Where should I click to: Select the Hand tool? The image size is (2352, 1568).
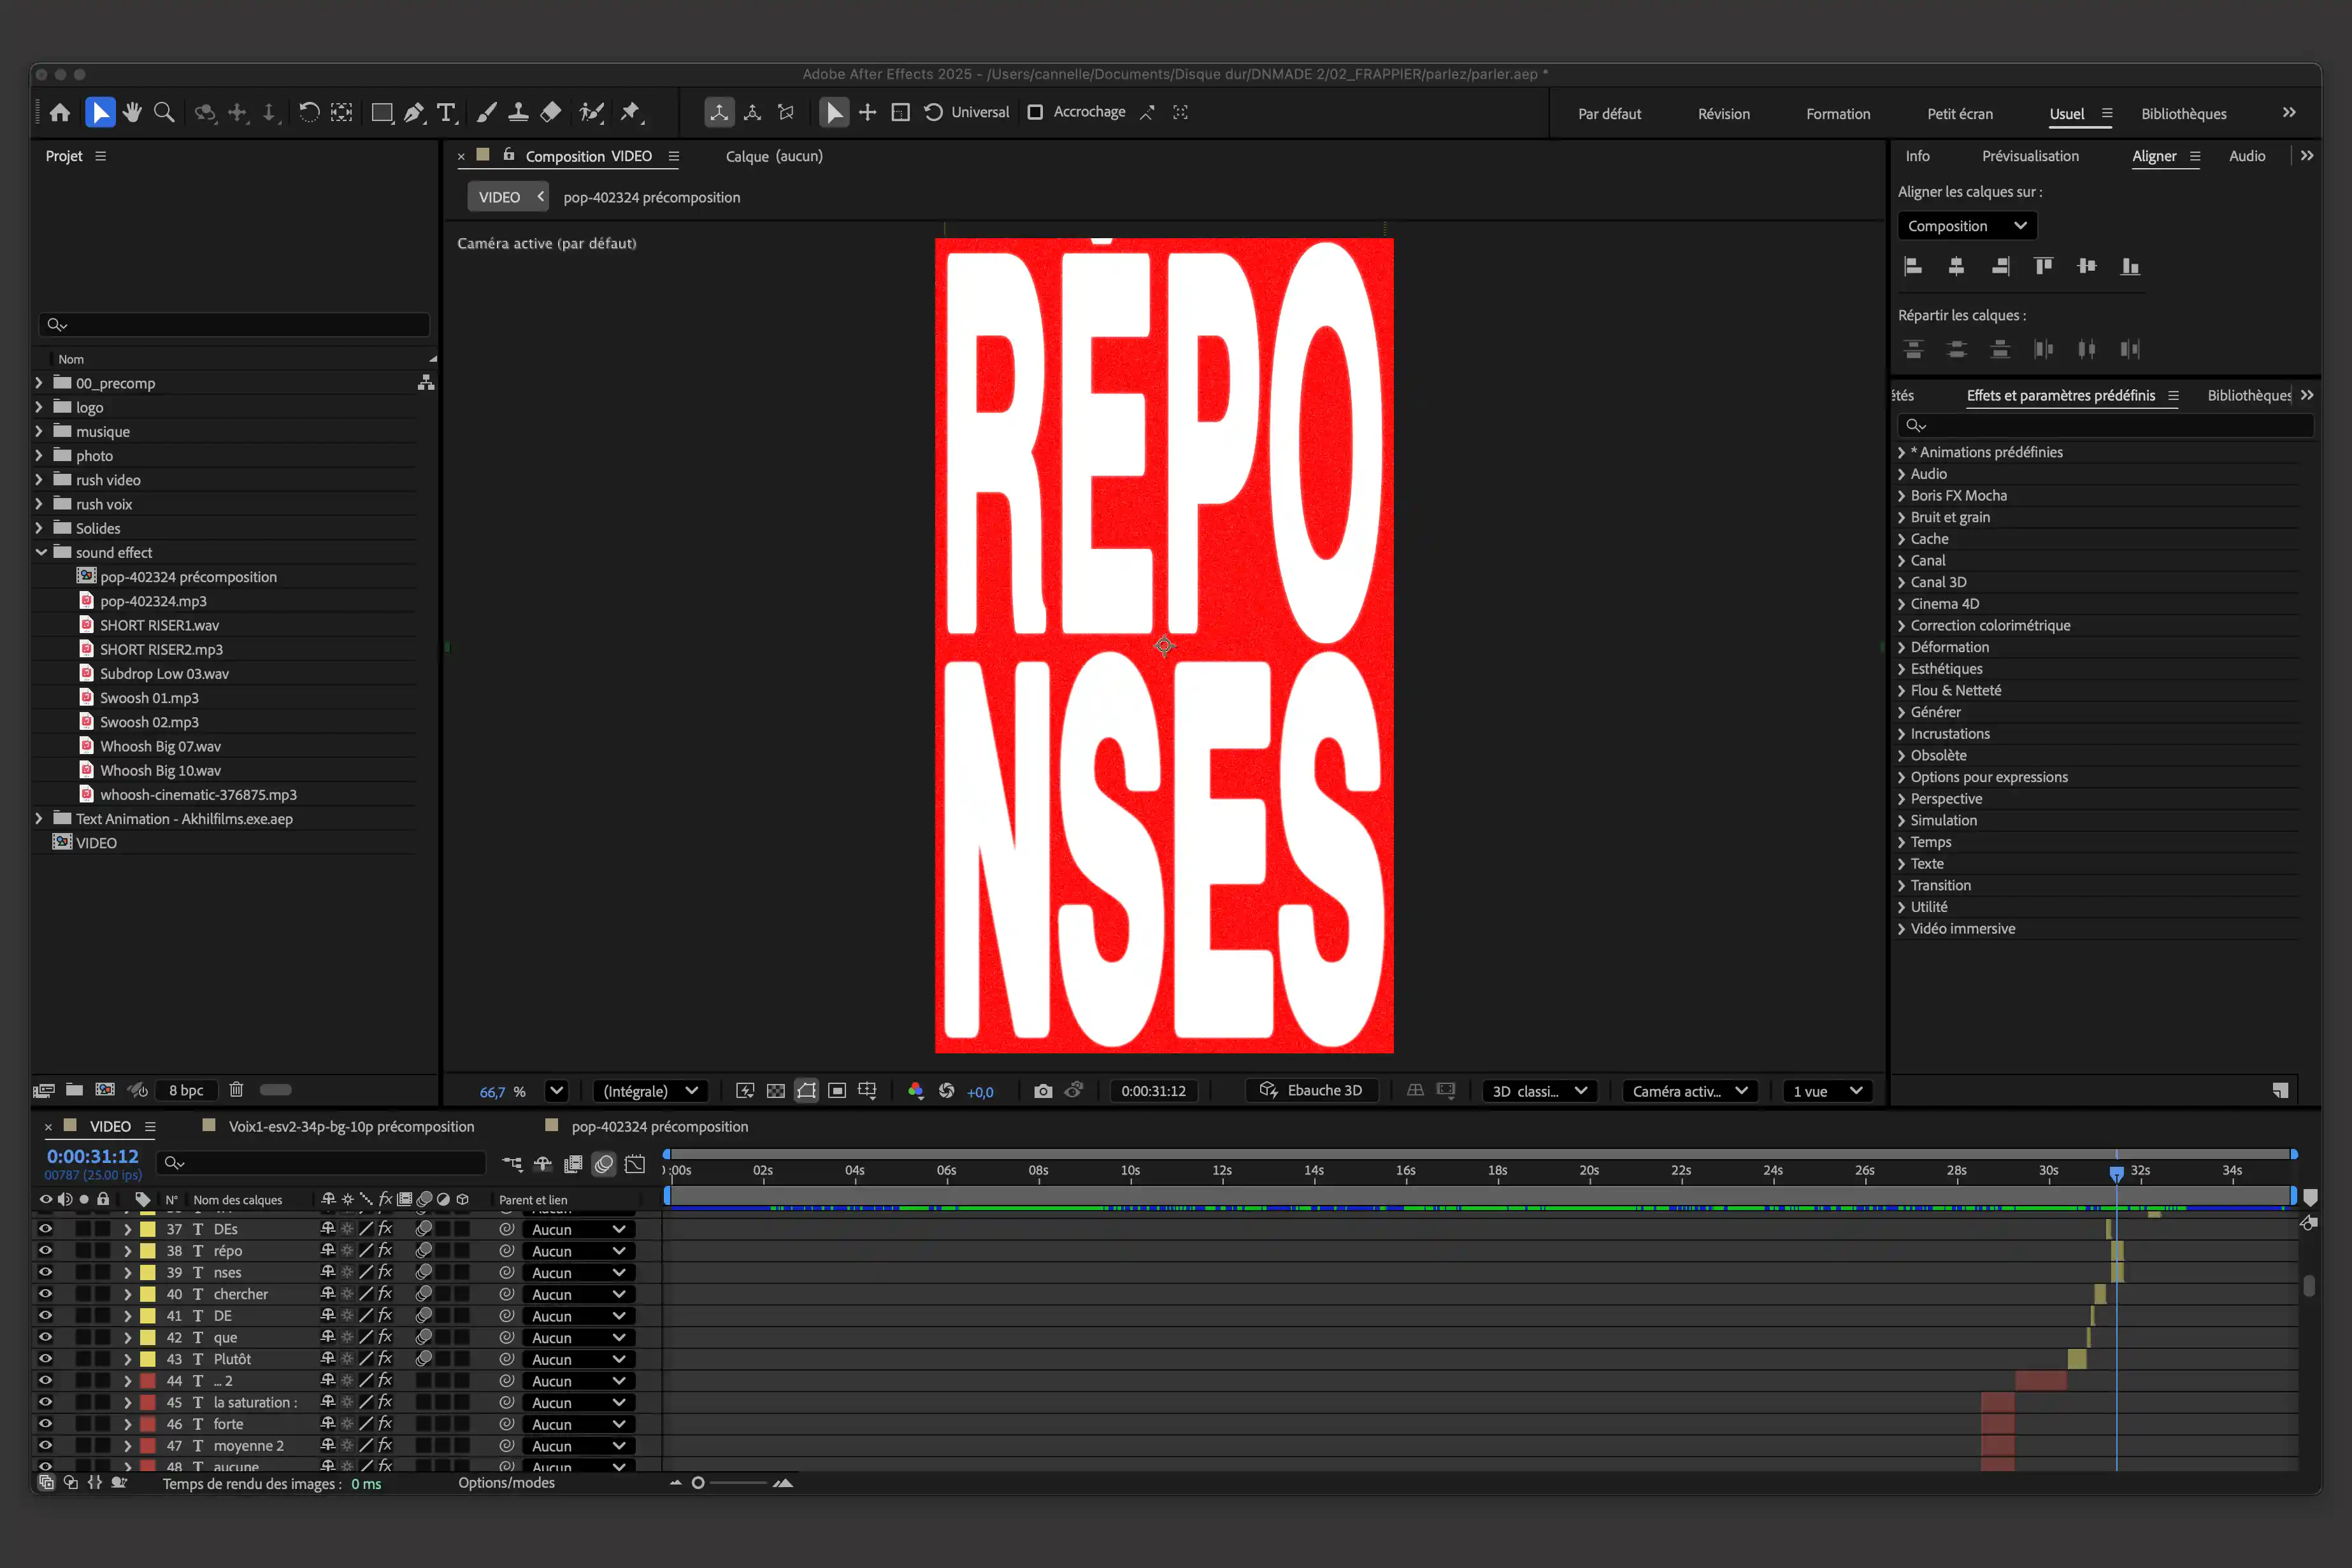click(x=131, y=112)
